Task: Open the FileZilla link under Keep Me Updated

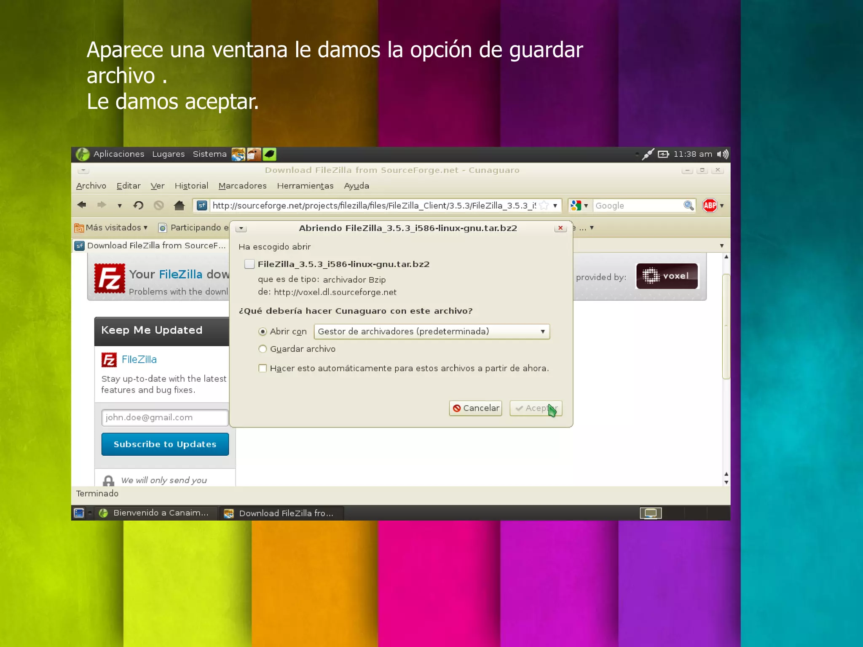Action: [139, 359]
